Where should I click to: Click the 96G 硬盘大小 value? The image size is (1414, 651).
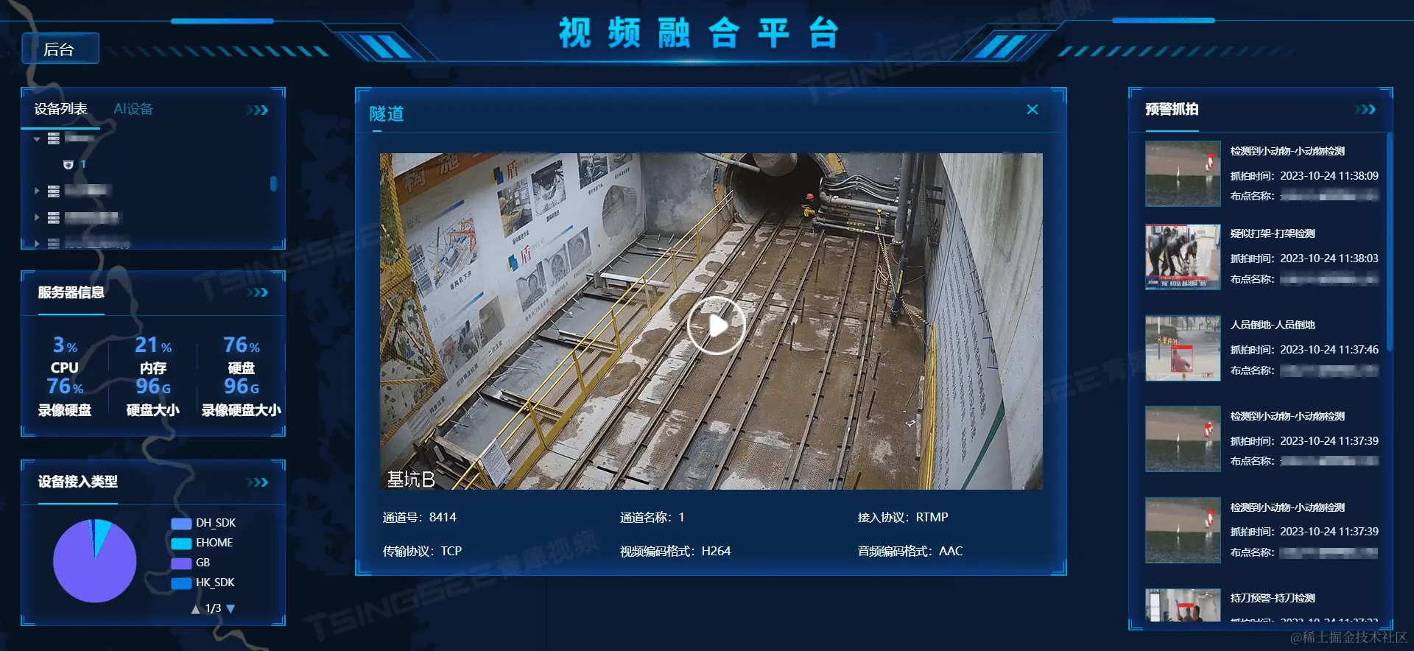(x=153, y=386)
